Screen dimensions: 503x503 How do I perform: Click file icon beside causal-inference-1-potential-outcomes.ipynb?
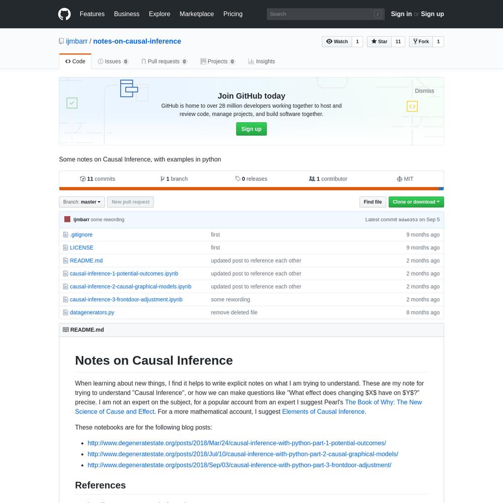click(65, 274)
